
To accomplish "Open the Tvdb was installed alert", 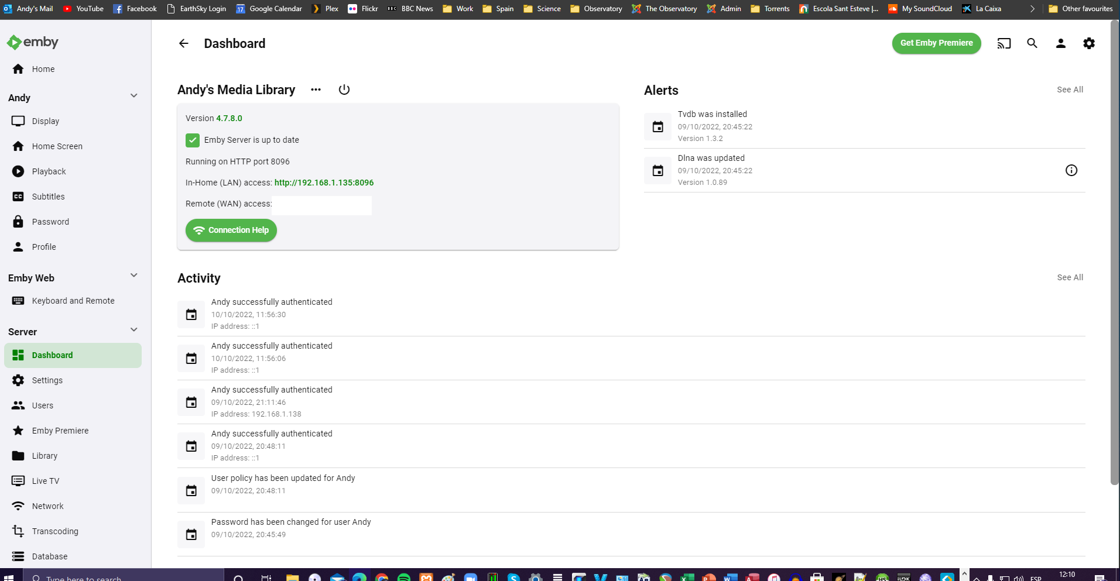I will (x=864, y=126).
